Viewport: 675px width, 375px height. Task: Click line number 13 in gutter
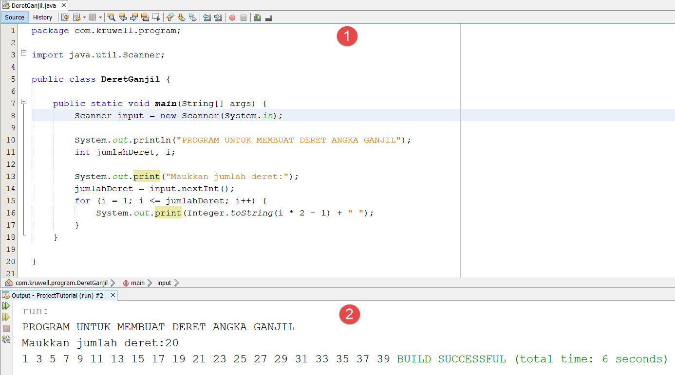[x=11, y=177]
